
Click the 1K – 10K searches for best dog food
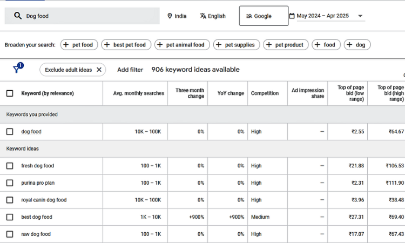click(151, 217)
